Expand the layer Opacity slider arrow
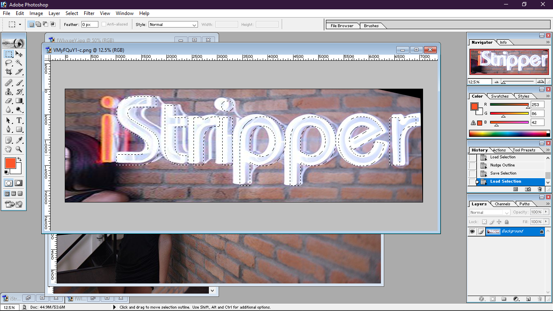The image size is (553, 311). 546,212
